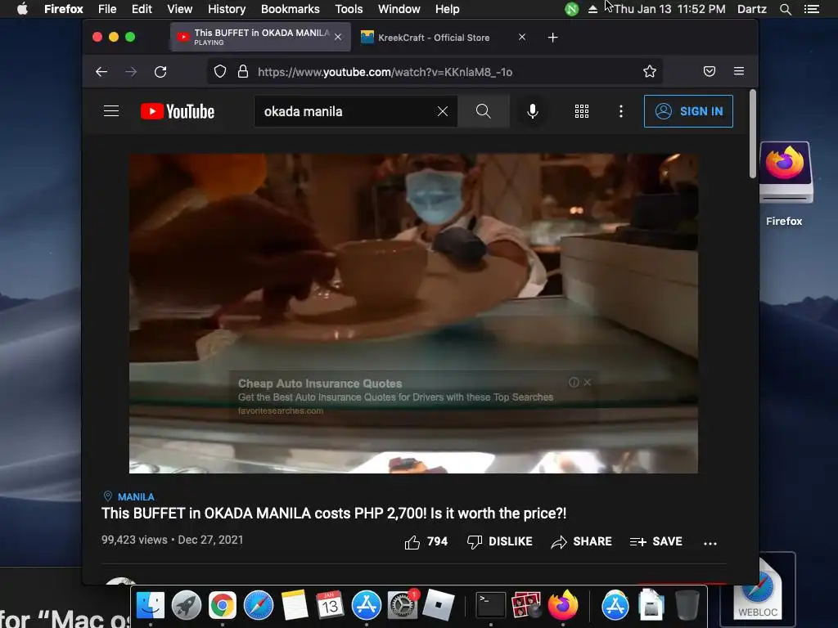Screen dimensions: 838x628
Task: Open ad info icon on overlay ad
Action: (574, 383)
